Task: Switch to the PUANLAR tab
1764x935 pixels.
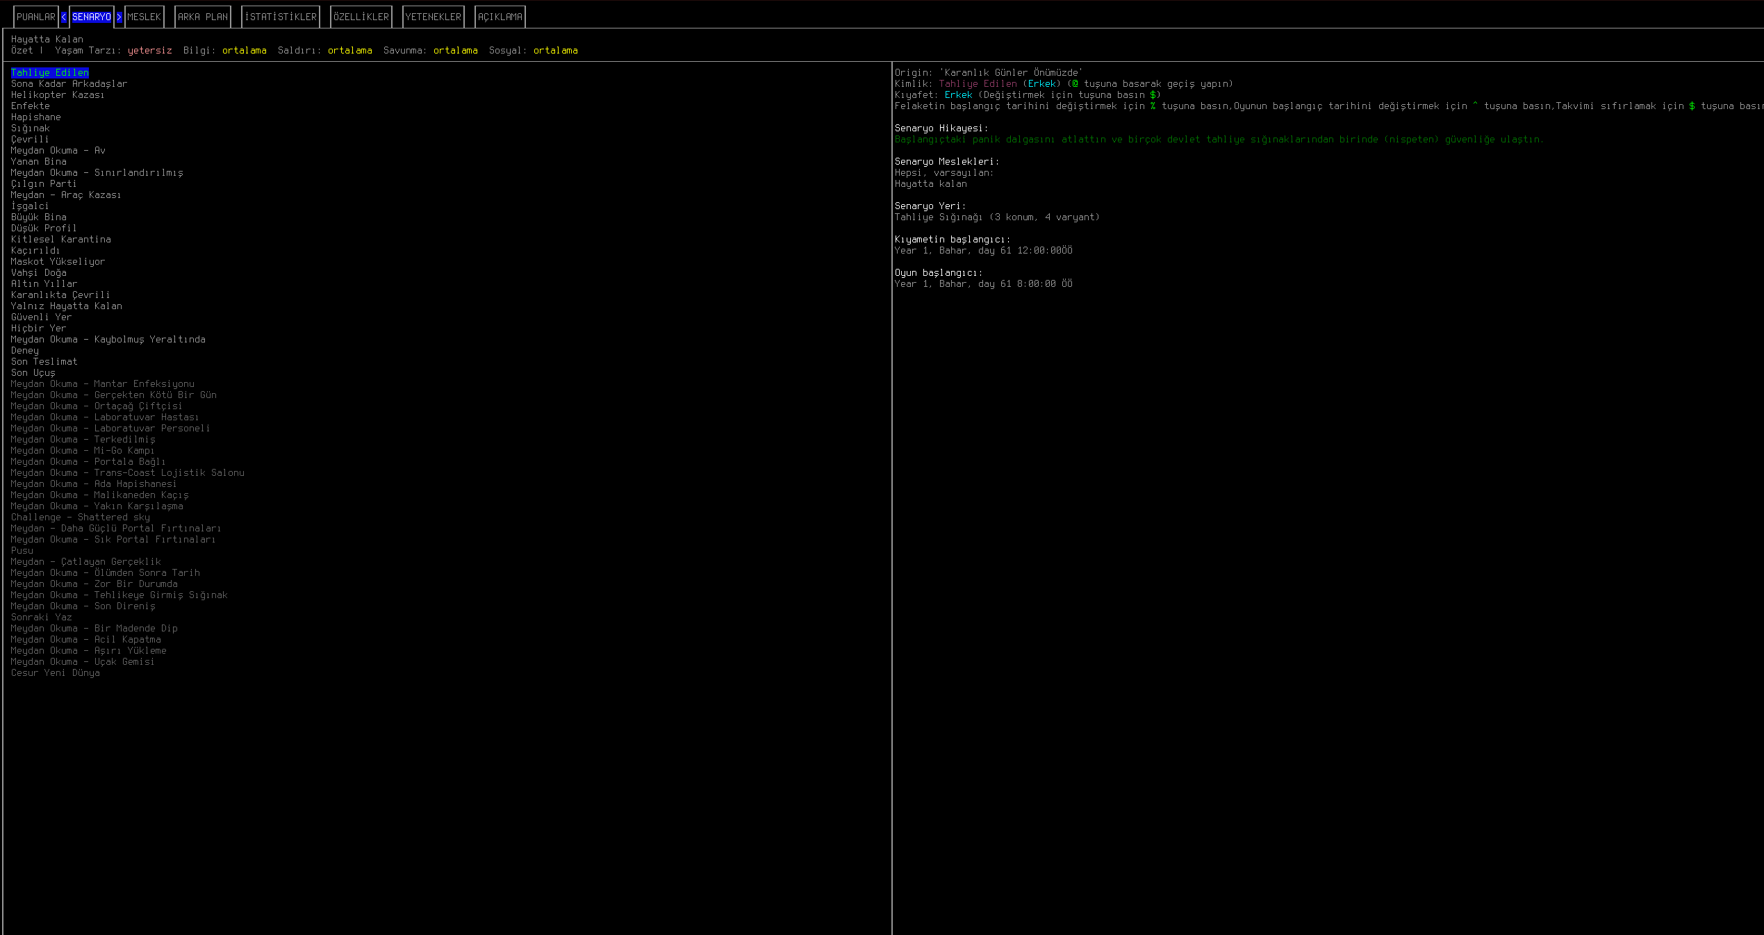Action: [x=35, y=17]
